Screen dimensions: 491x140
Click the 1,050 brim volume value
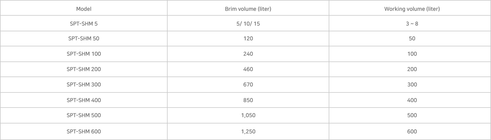(x=248, y=115)
